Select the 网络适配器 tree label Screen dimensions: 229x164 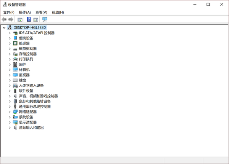[28, 112]
